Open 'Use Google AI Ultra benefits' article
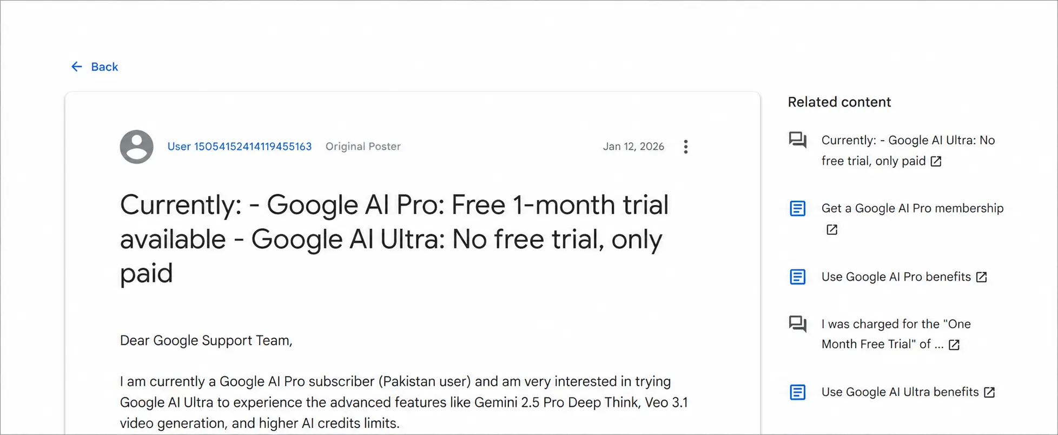The image size is (1058, 435). pos(900,392)
